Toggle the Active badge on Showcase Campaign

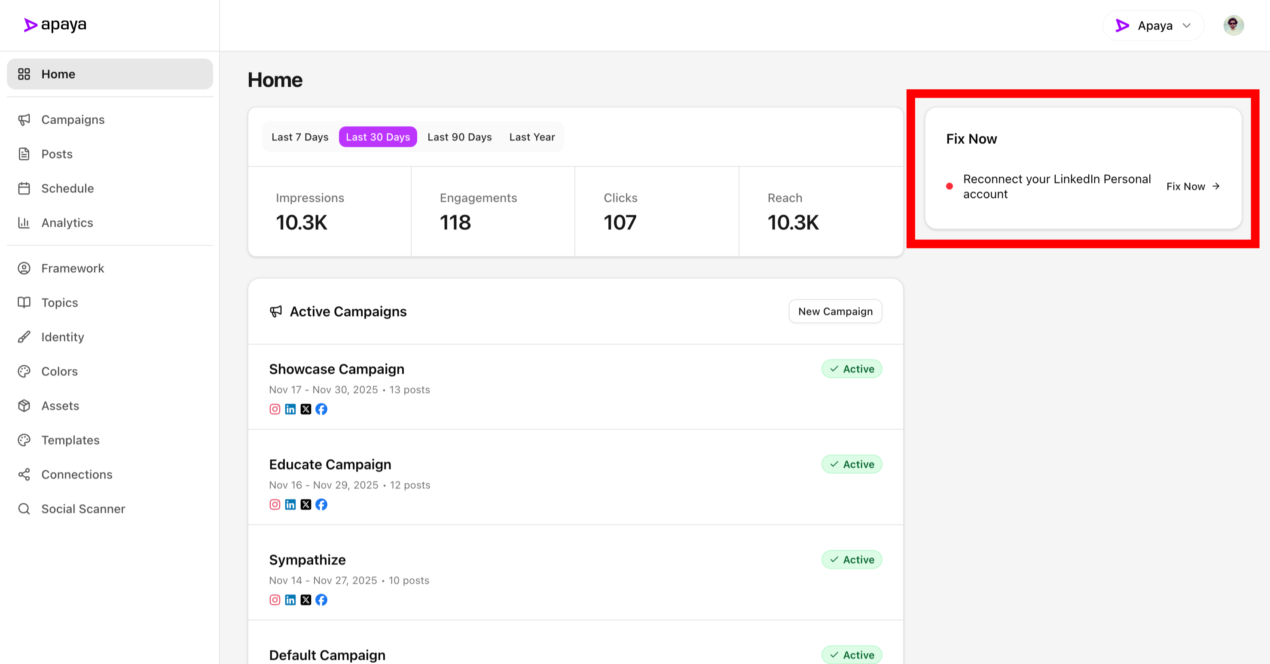[x=852, y=369]
